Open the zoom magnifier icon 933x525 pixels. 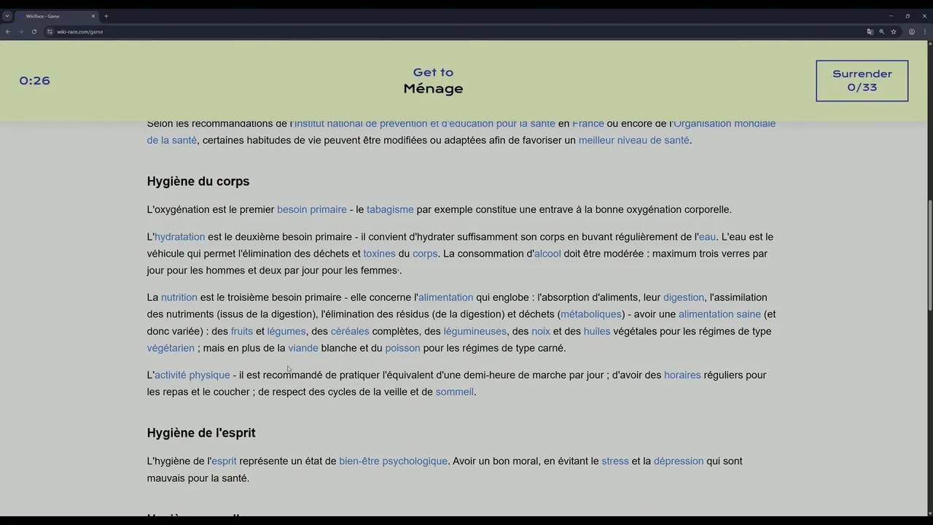click(x=881, y=31)
